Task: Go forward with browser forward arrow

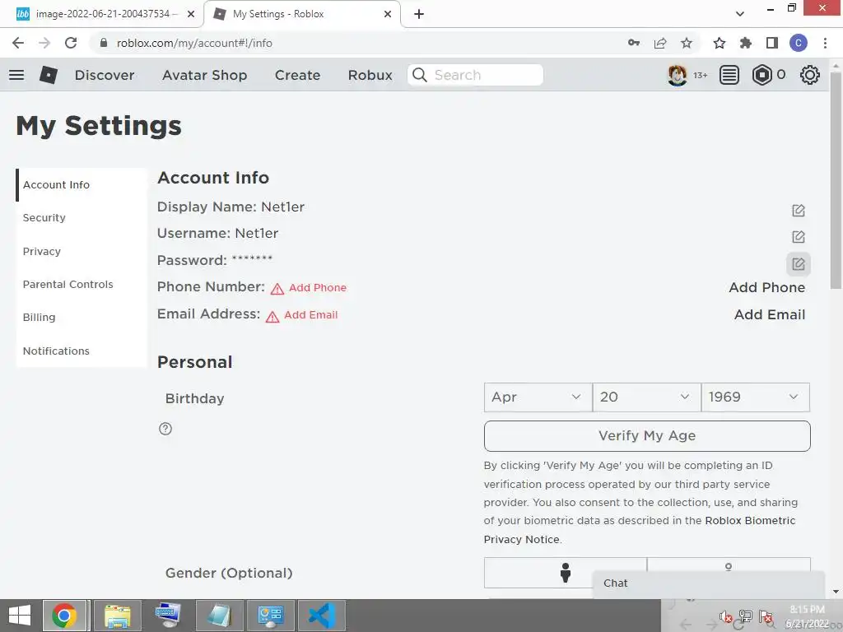Action: 44,43
